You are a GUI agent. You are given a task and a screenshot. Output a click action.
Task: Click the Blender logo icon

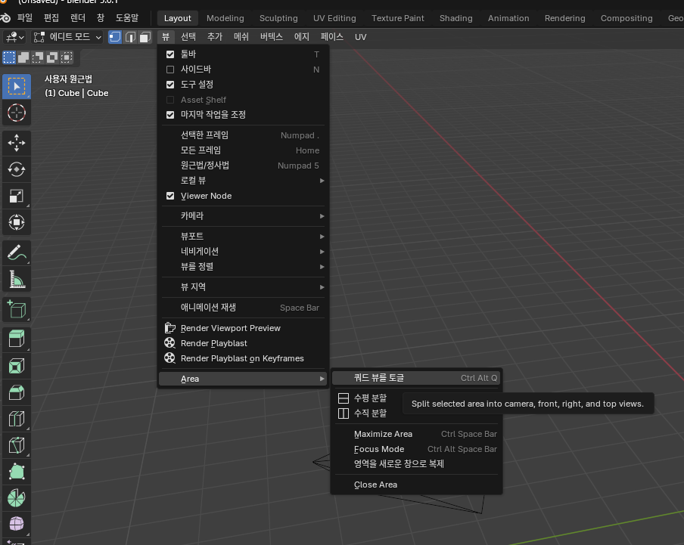click(5, 18)
